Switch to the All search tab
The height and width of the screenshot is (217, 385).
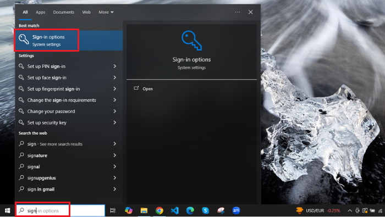[x=25, y=12]
